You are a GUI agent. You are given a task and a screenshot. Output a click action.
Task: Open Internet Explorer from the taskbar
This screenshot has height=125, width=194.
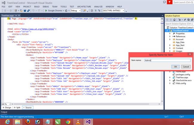(x=7, y=122)
